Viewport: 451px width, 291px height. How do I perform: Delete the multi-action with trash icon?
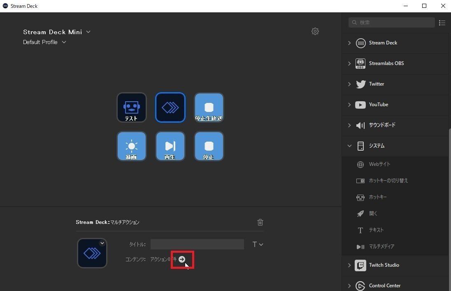(260, 222)
